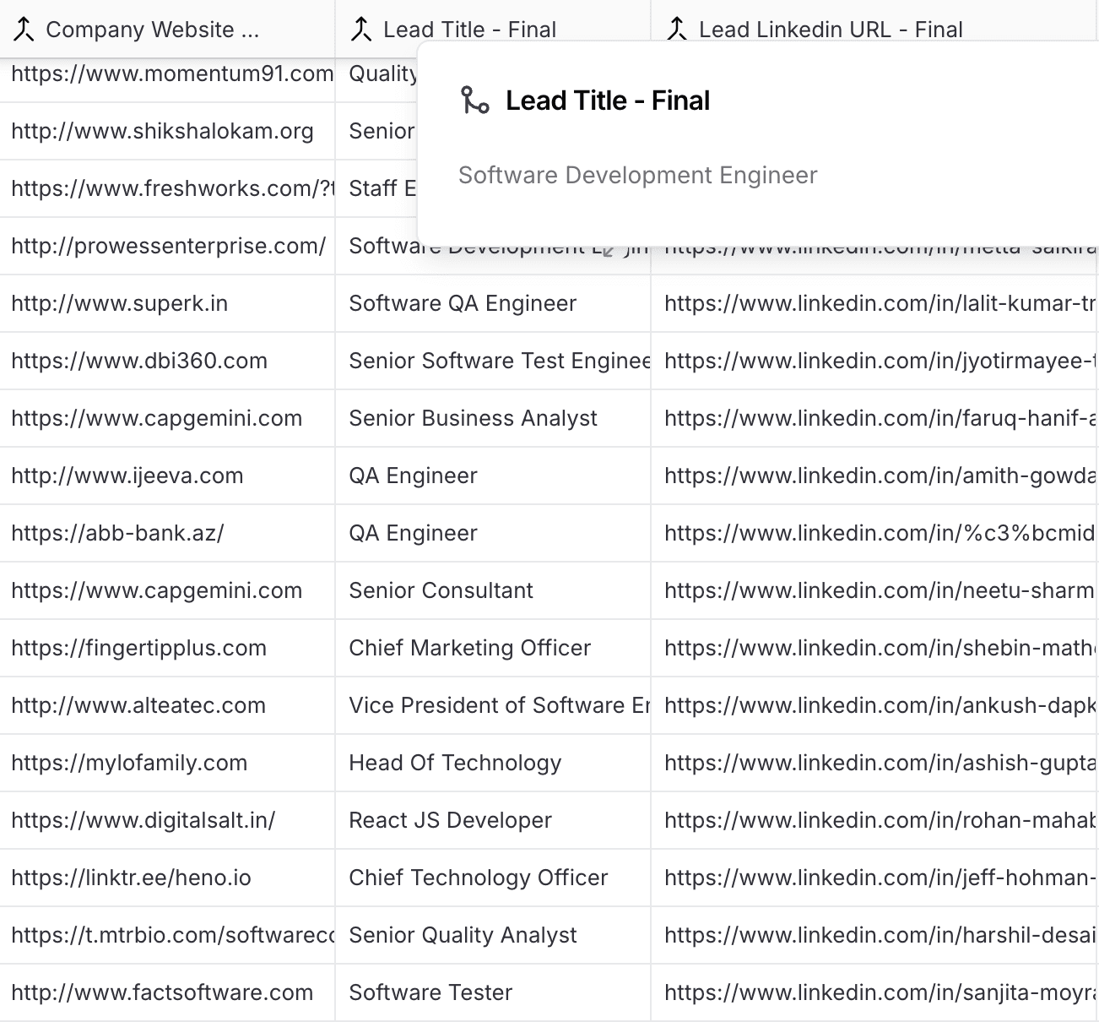Click the Chief Marketing Officer title cell
Viewport: 1099px width, 1022px height.
[493, 648]
